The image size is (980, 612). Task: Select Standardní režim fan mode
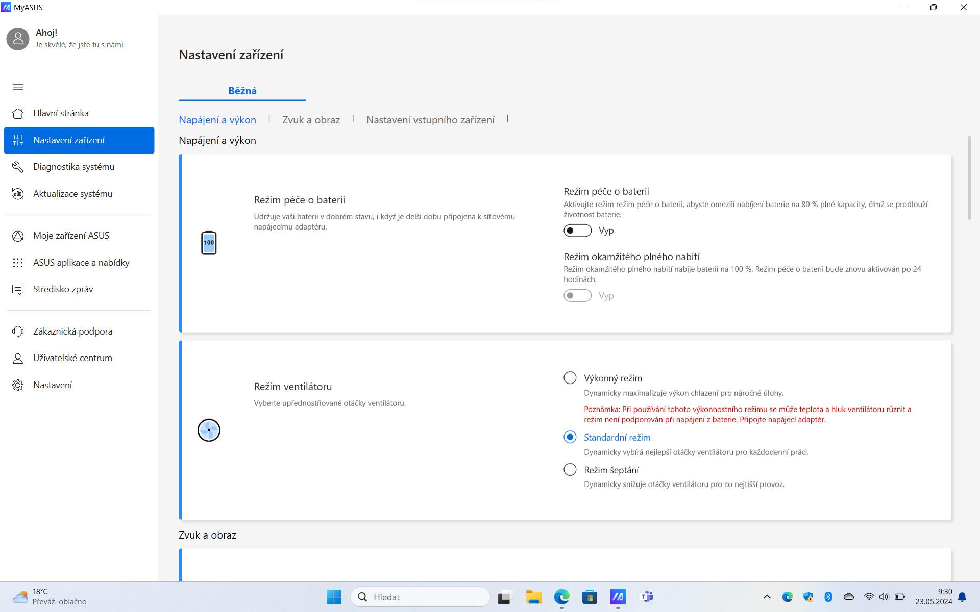tap(570, 437)
